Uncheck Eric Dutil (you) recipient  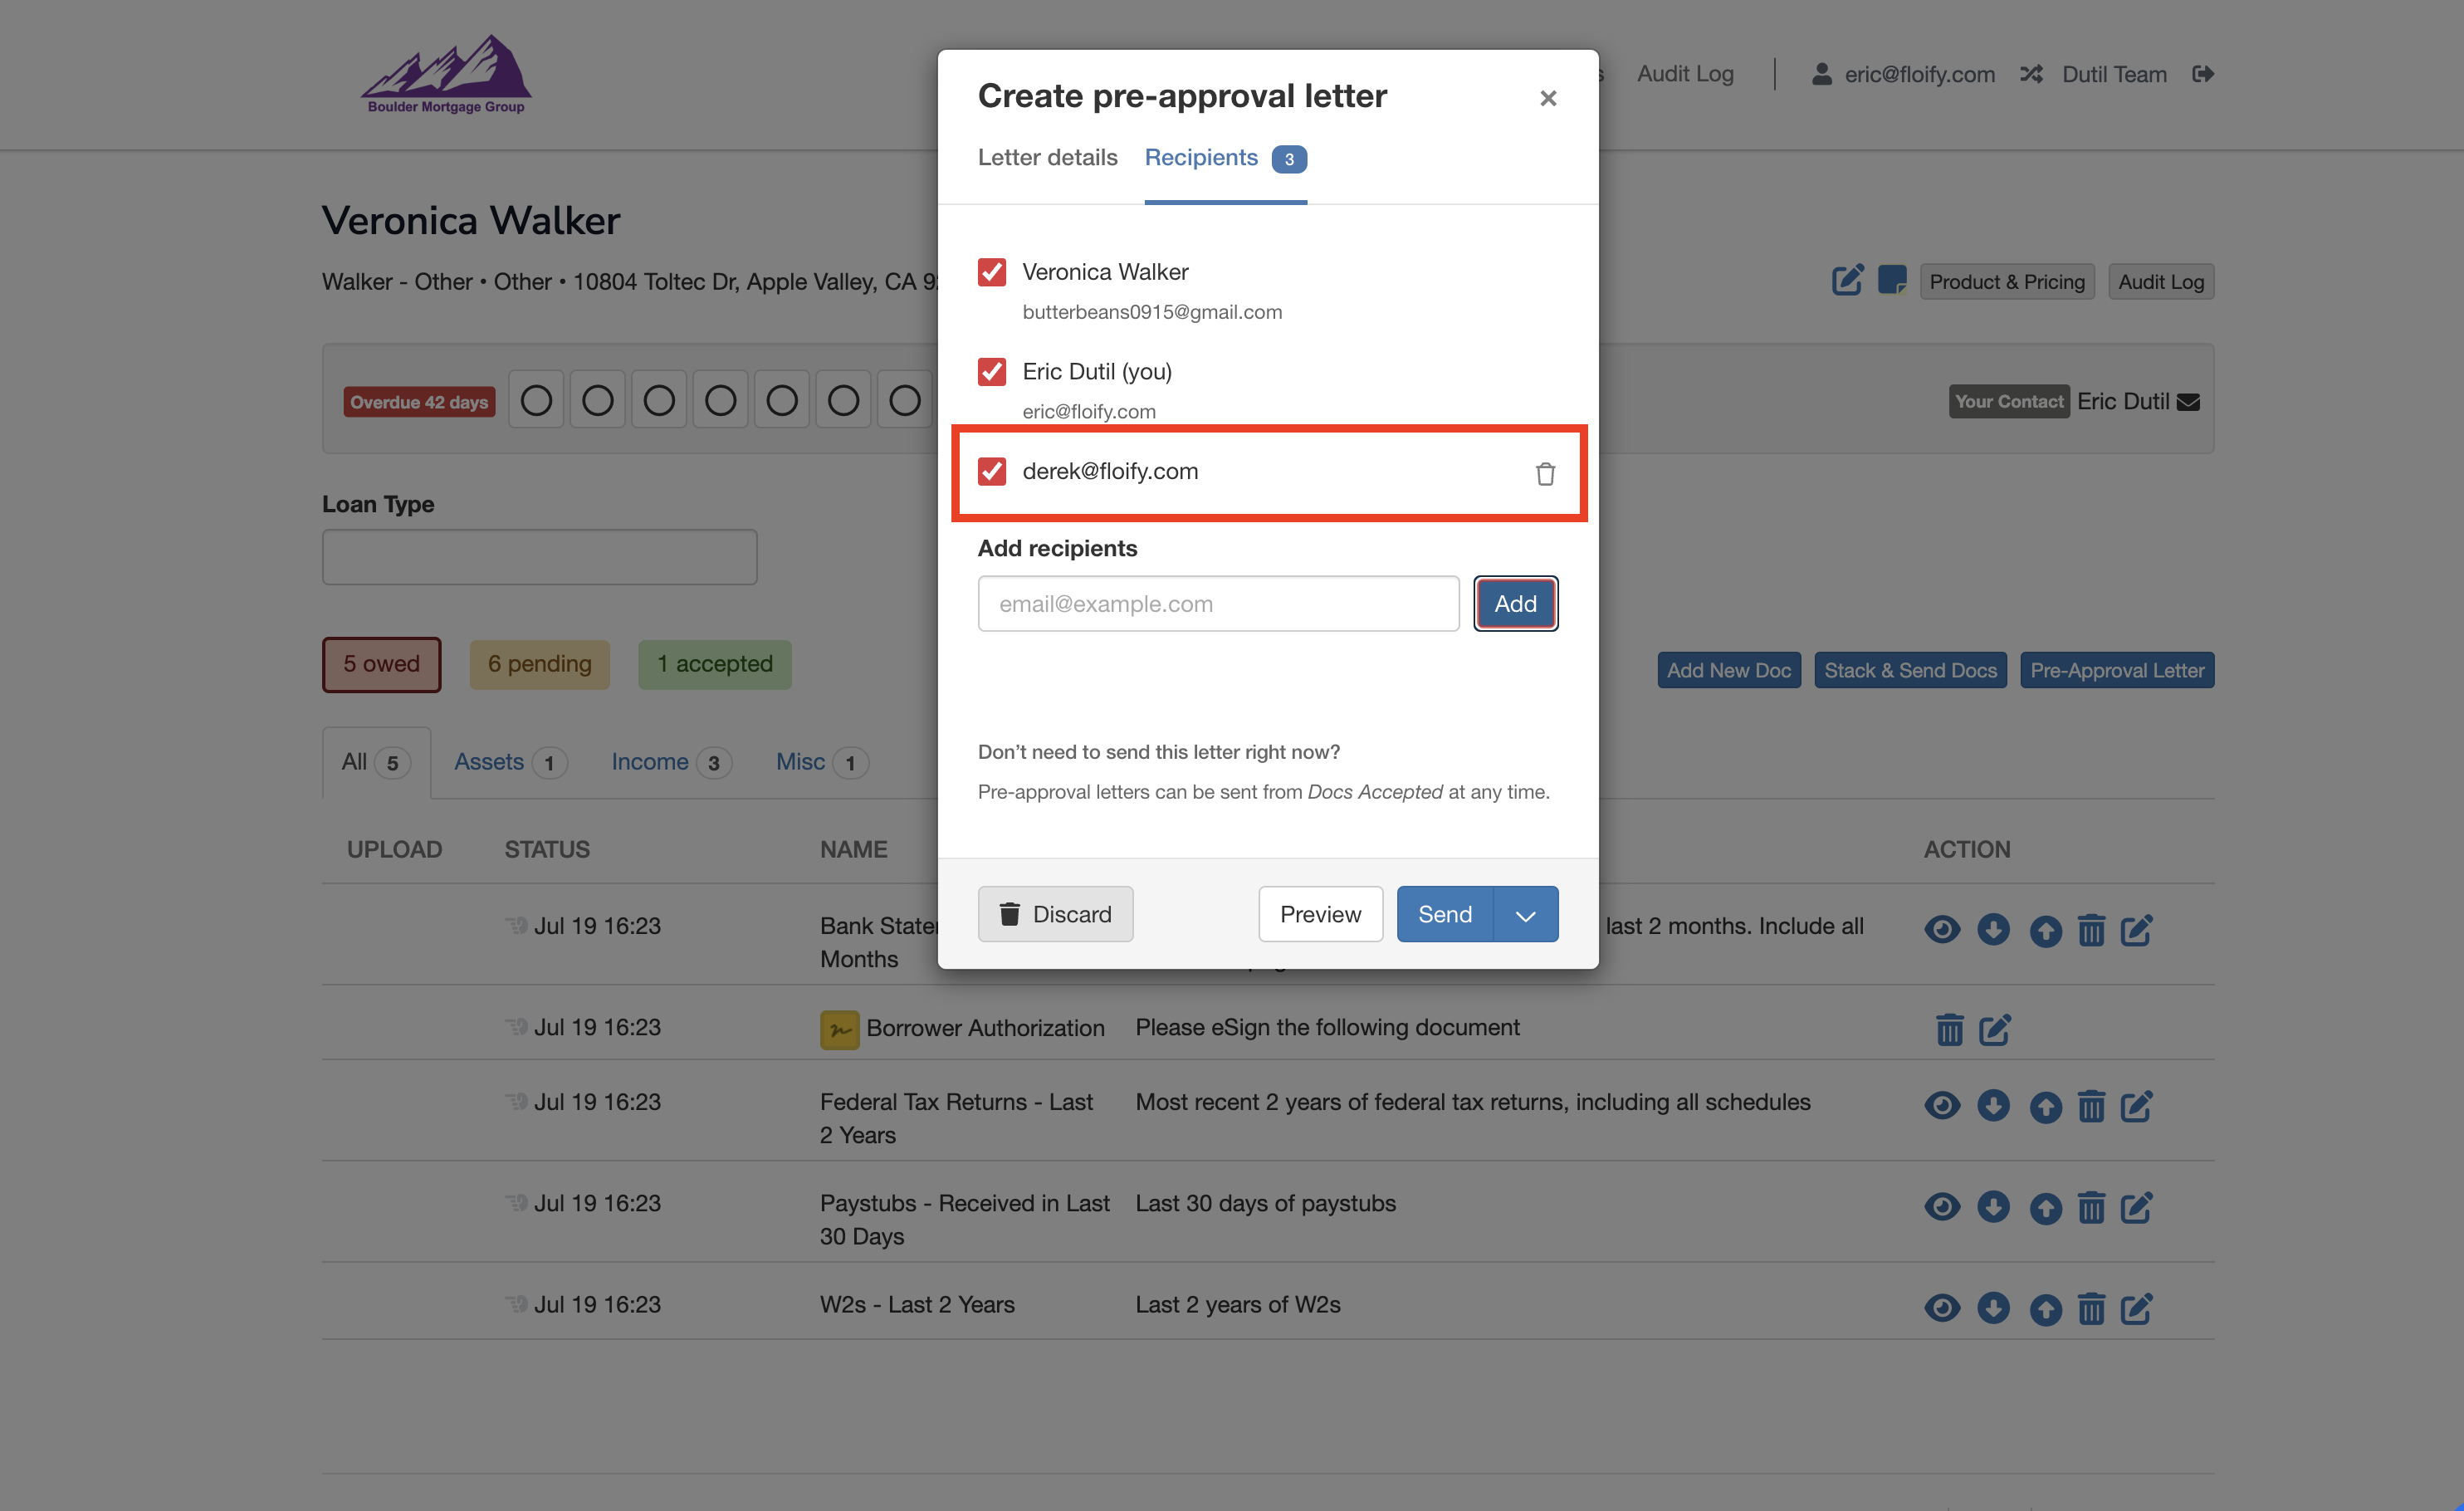pos(991,372)
